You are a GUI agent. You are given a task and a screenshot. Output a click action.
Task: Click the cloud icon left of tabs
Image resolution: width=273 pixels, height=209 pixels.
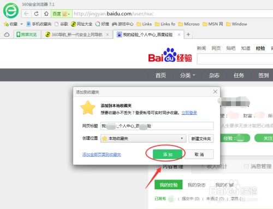click(7, 34)
